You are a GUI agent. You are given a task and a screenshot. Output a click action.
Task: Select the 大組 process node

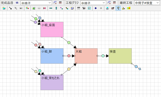86,56
